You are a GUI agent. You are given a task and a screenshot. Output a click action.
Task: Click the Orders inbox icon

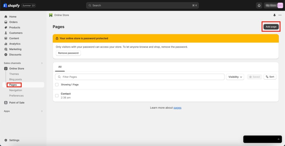6,22
